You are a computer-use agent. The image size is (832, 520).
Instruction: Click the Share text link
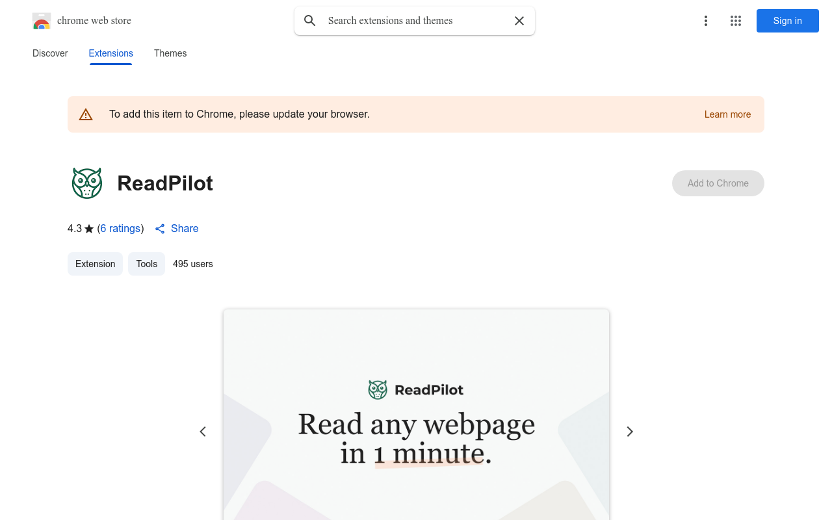point(185,228)
